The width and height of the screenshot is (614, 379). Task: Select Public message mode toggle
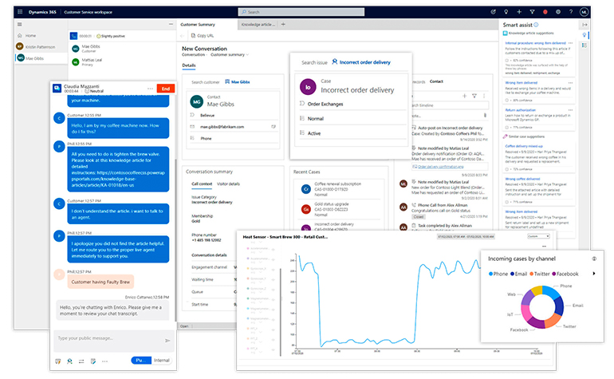pos(141,360)
